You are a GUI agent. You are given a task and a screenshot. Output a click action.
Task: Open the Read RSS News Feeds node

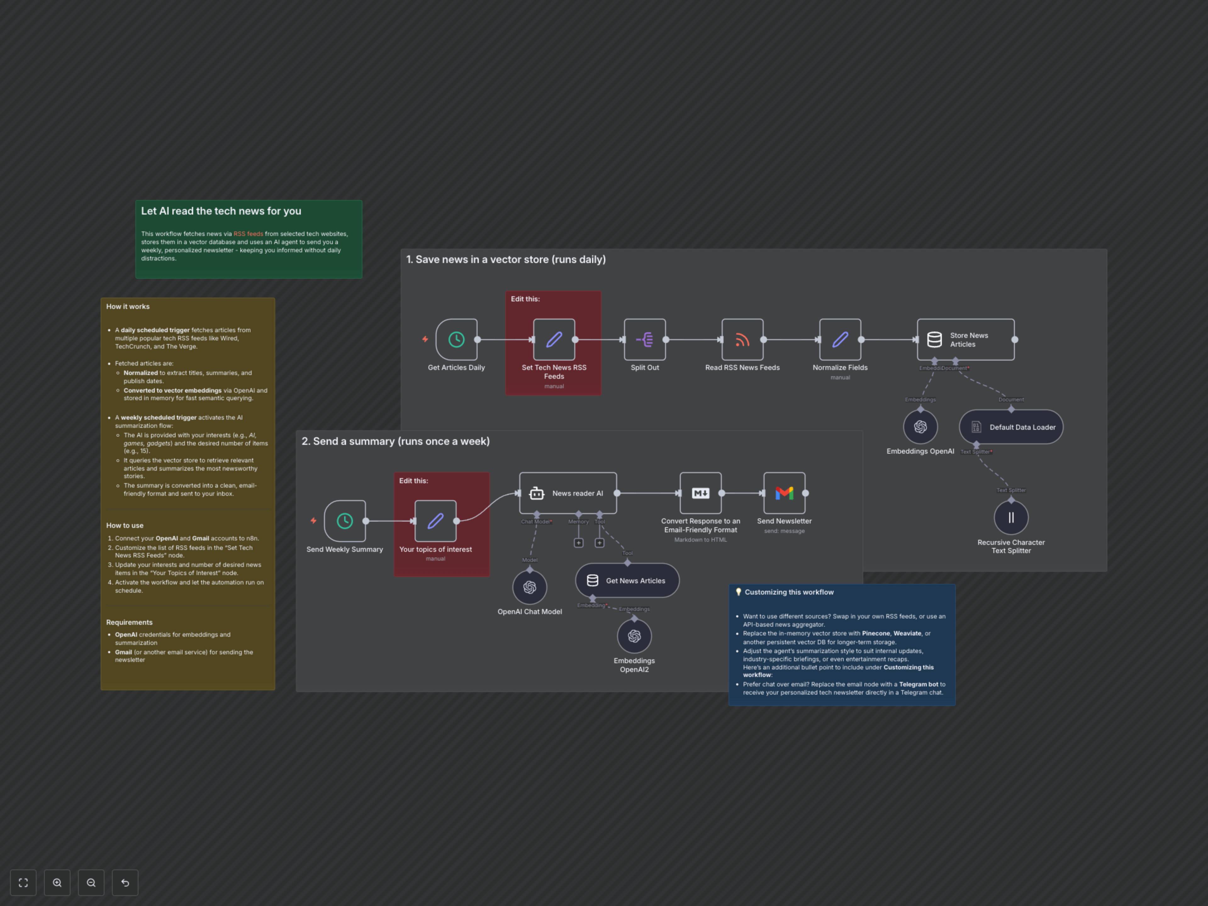[741, 340]
